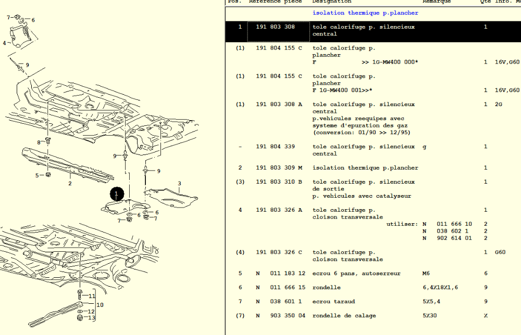Select part number N 903 350 04
Image resolution: width=521 pixels, height=335 pixels.
coord(280,315)
